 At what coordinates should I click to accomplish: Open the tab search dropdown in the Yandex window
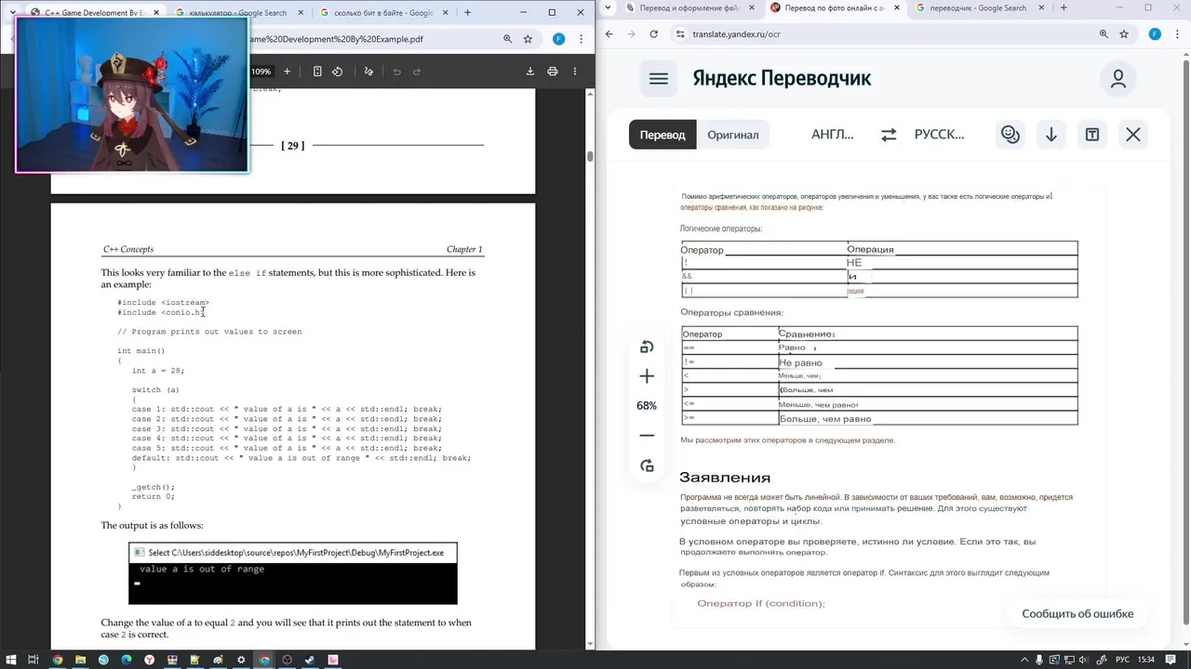tap(608, 7)
